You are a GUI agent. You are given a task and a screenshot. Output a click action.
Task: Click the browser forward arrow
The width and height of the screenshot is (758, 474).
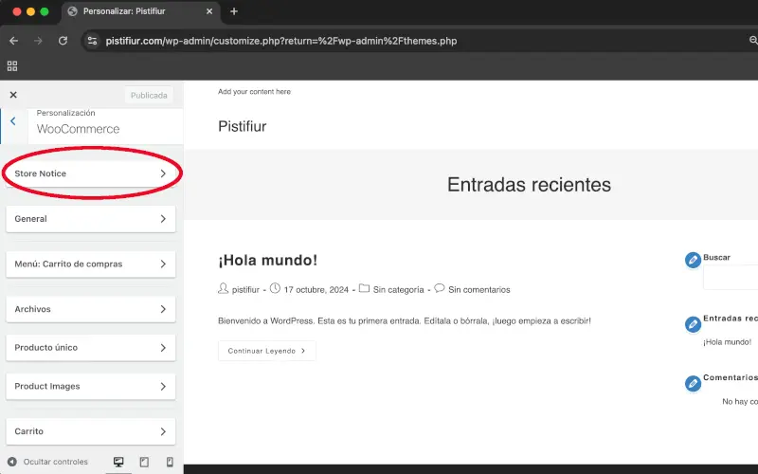[38, 41]
